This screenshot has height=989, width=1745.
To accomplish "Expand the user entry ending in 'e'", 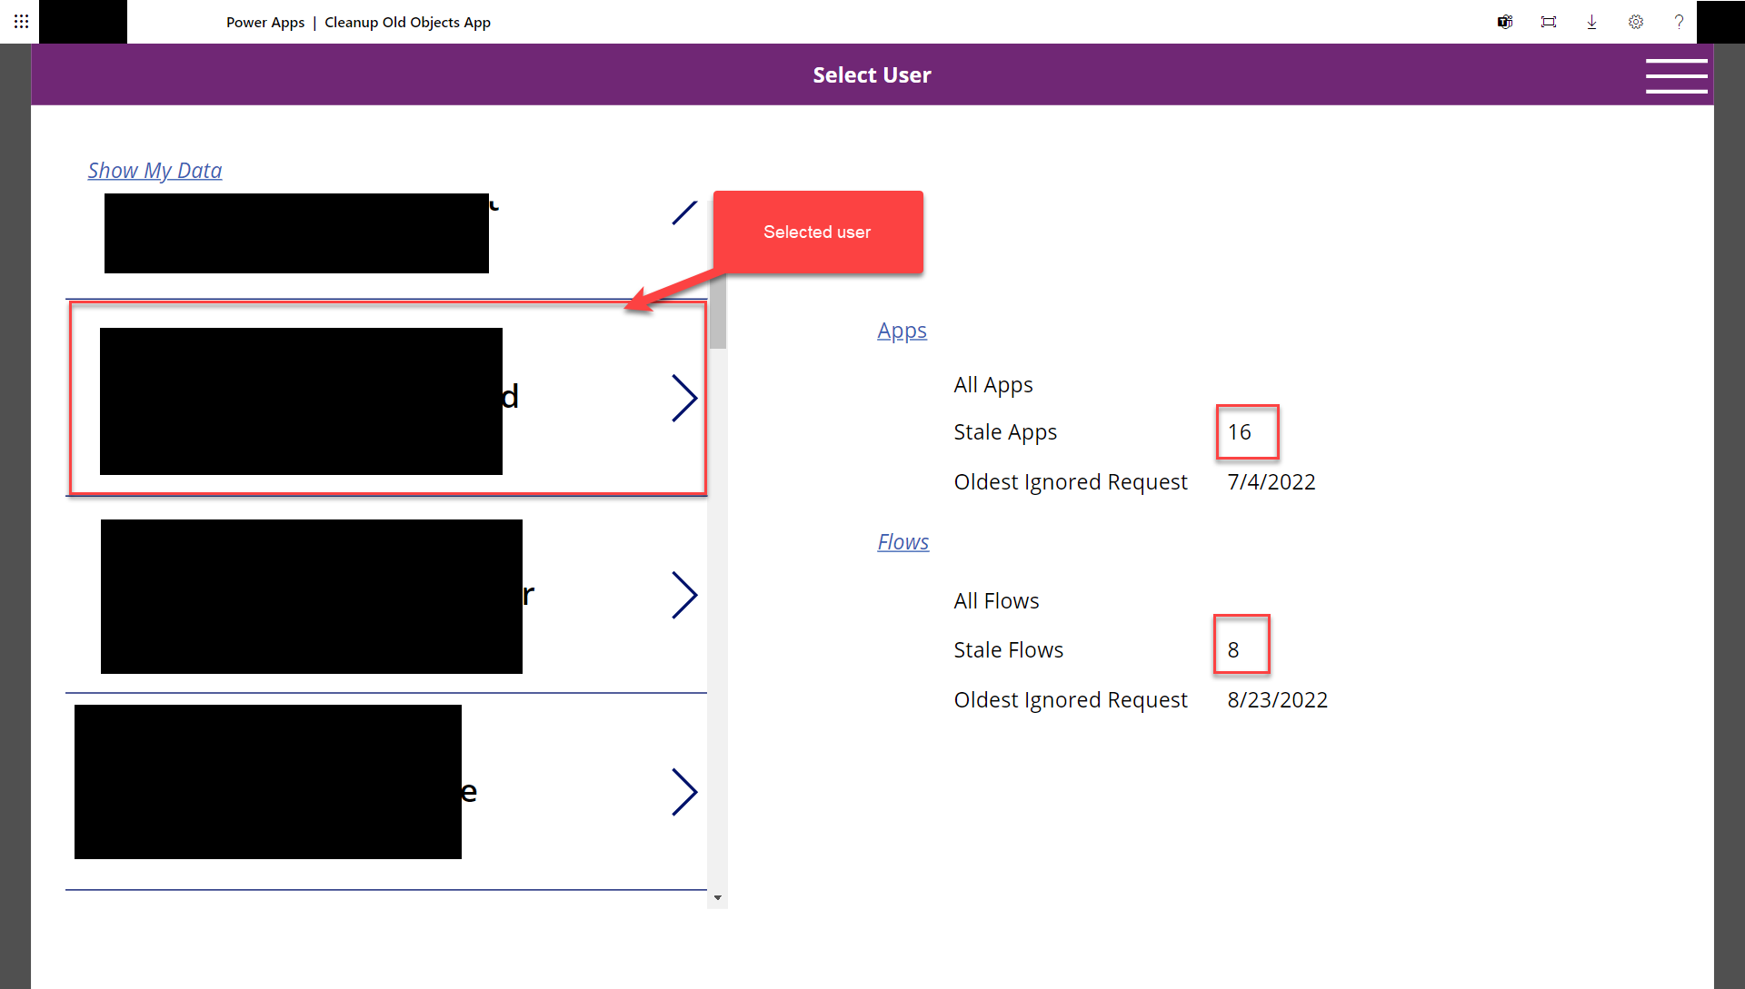I will [684, 792].
